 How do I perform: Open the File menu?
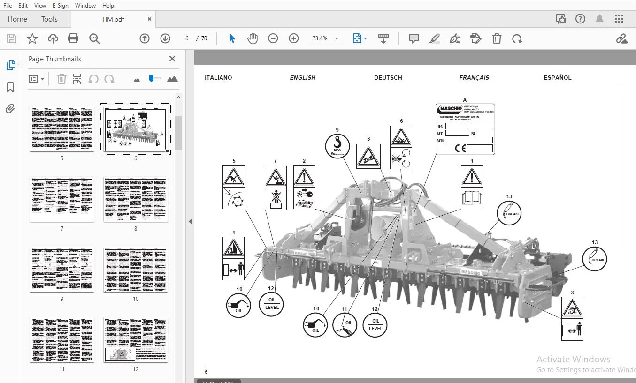pos(8,5)
